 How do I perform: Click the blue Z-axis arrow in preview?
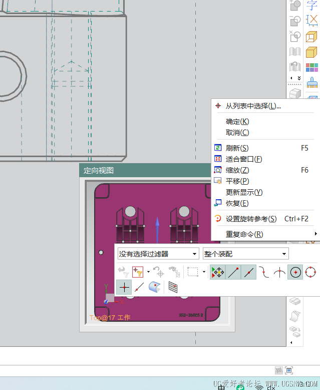[158, 230]
